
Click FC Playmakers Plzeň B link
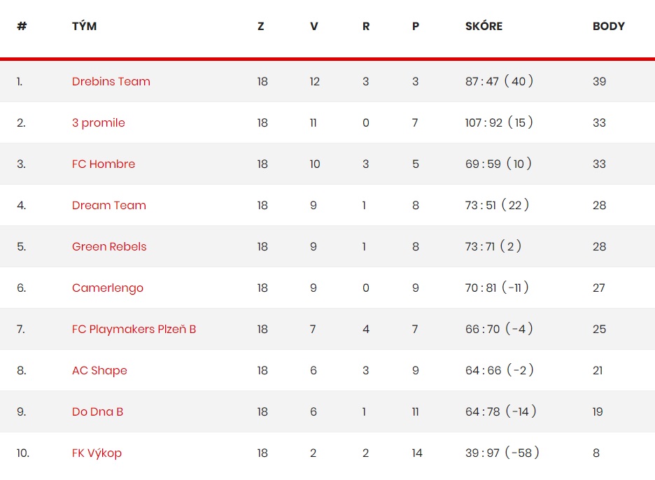(134, 329)
